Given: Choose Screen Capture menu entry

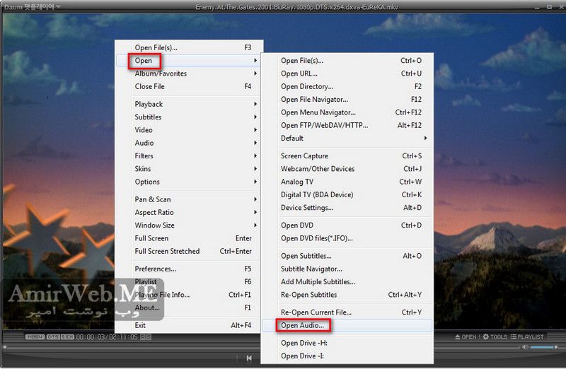Looking at the screenshot, I should click(304, 156).
